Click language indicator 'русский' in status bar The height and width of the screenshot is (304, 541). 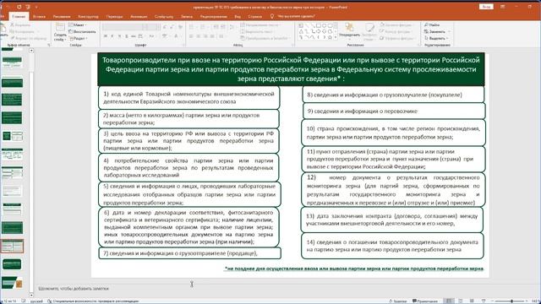[x=36, y=301]
